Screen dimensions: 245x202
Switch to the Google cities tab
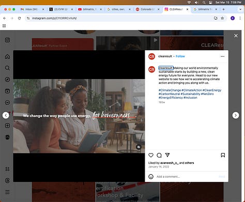[118, 9]
